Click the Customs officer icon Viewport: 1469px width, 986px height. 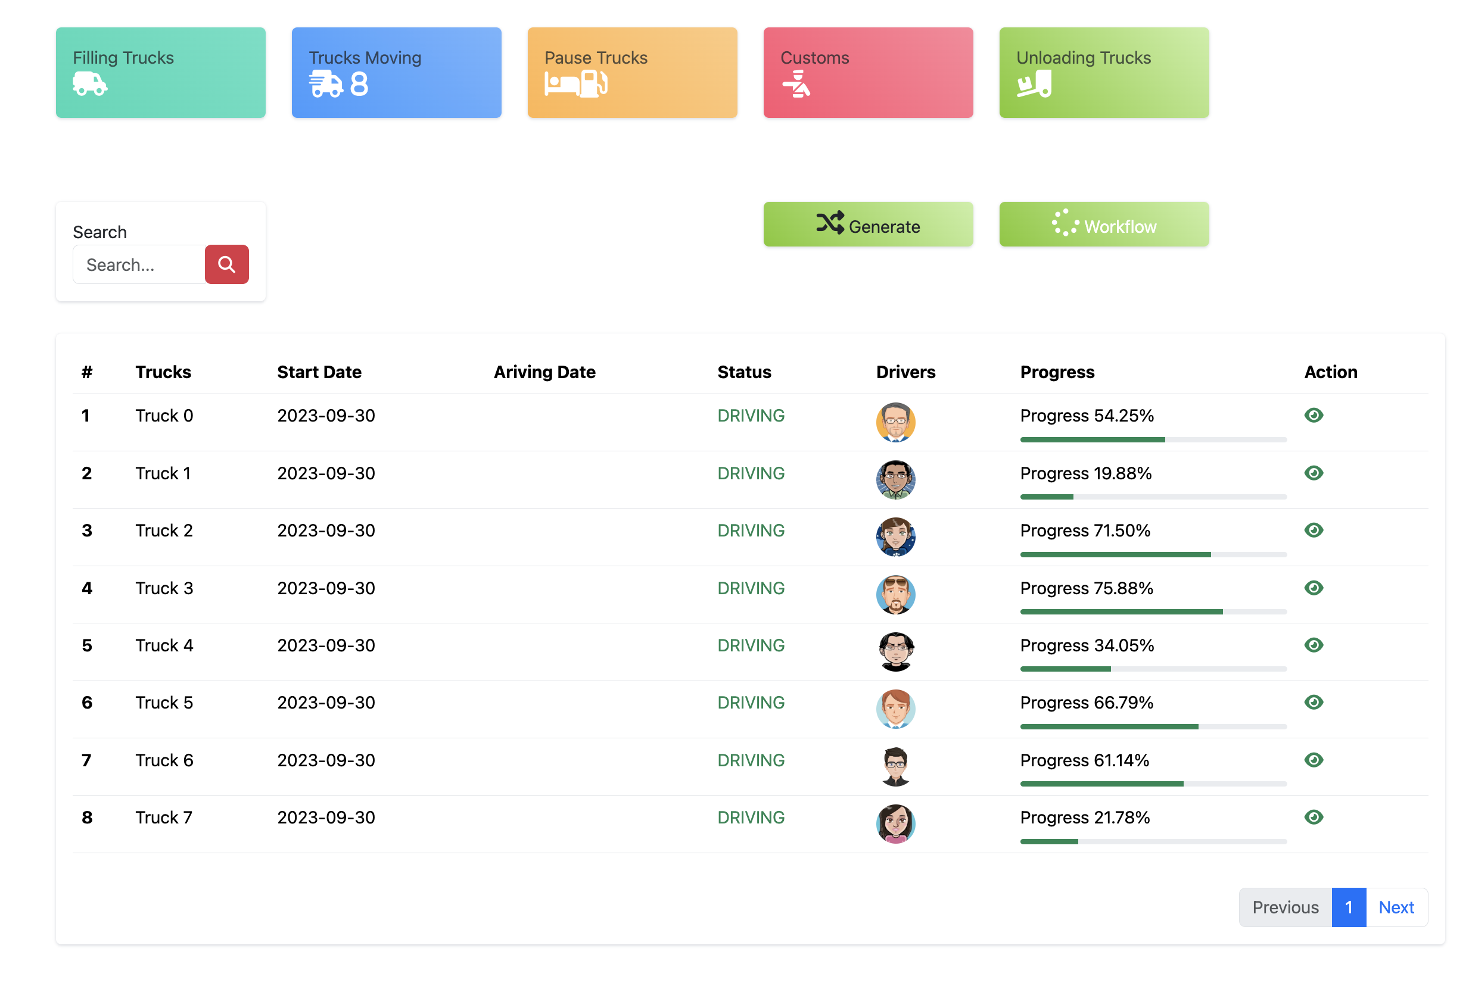(796, 83)
